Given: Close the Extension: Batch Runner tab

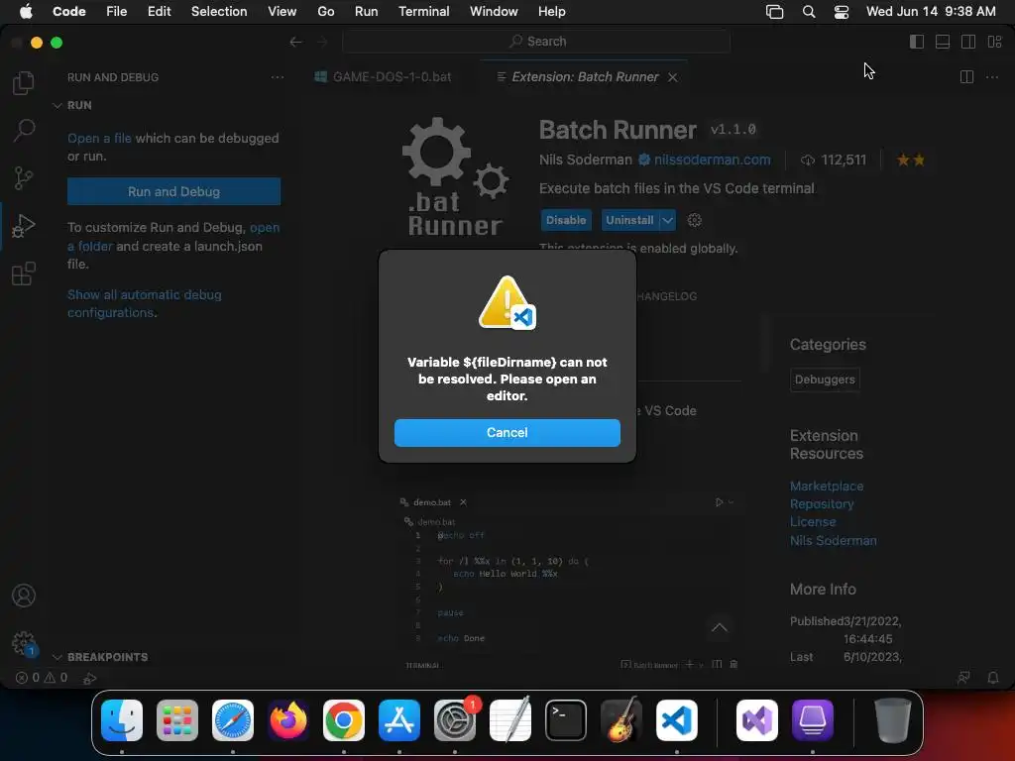Looking at the screenshot, I should [673, 77].
